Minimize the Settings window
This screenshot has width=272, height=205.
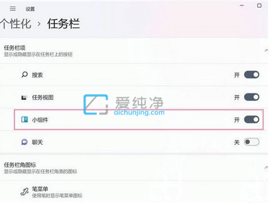click(242, 6)
